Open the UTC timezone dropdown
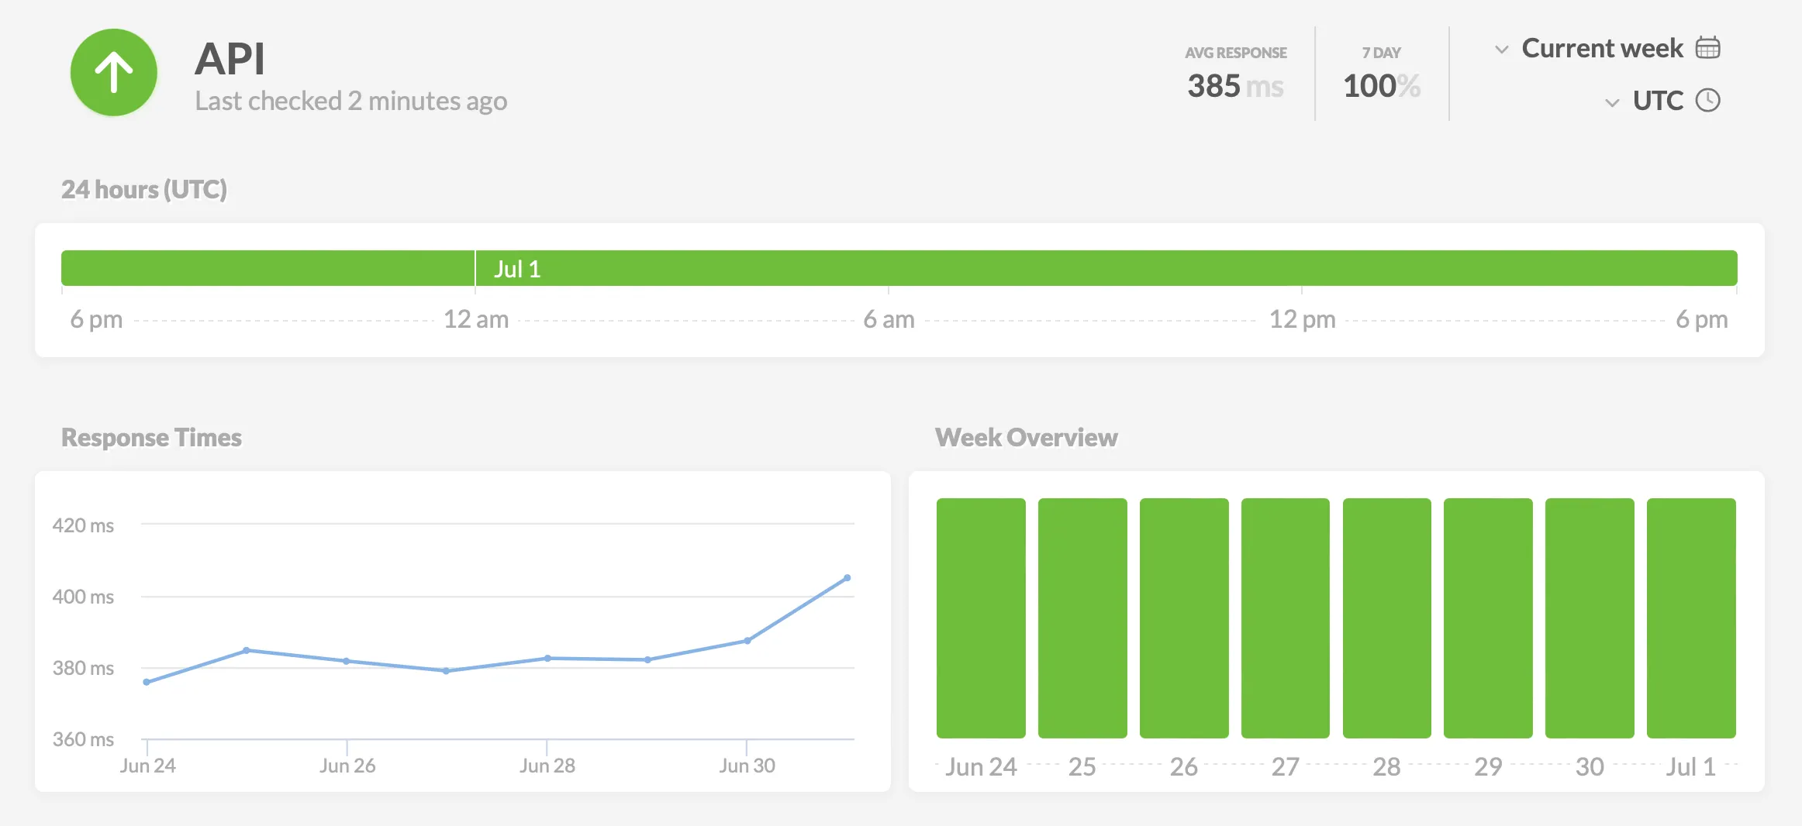 point(1658,101)
